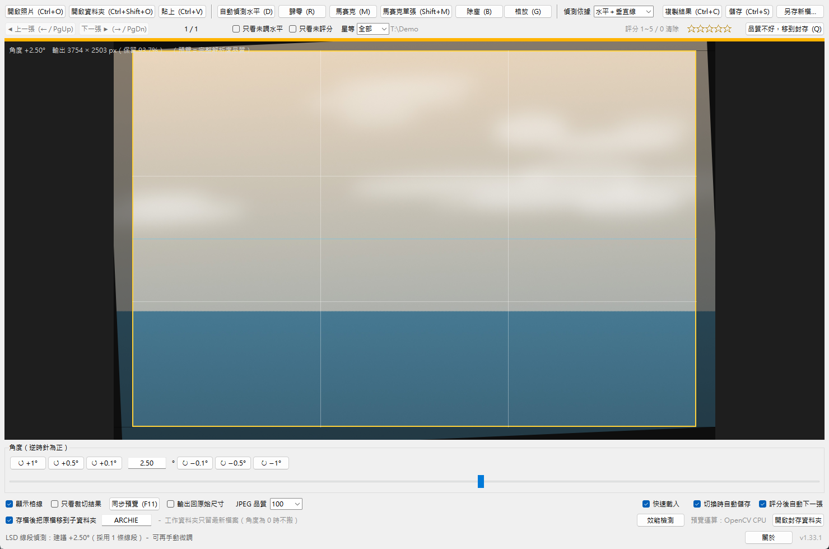Open folder with 開啟資料夾 button
Image resolution: width=829 pixels, height=549 pixels.
[x=112, y=11]
